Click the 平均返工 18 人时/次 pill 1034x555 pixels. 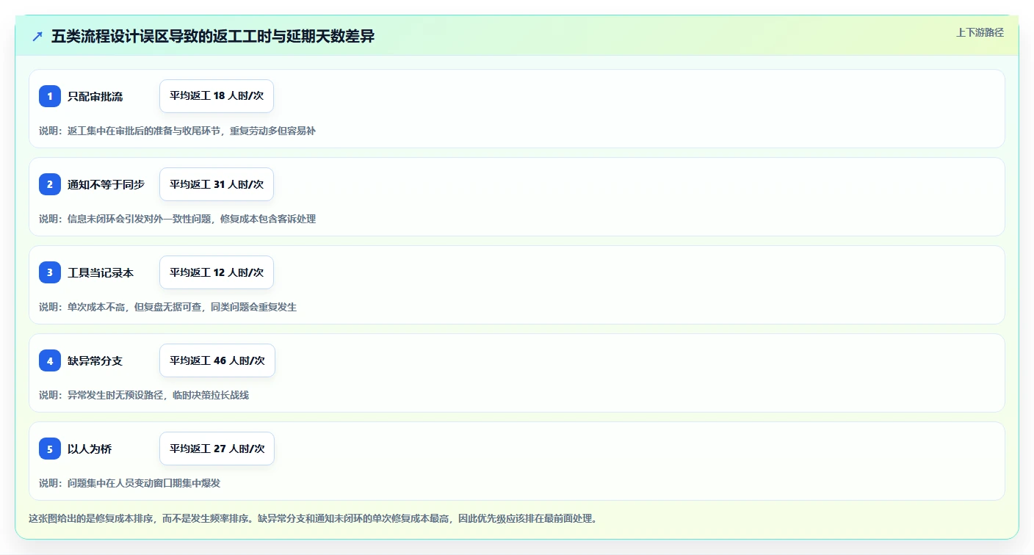pyautogui.click(x=217, y=96)
